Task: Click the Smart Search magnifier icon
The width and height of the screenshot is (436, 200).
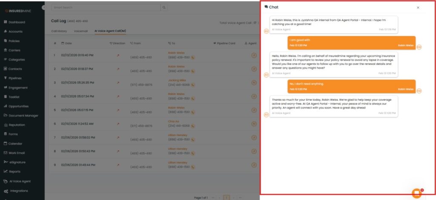Action: point(164,8)
